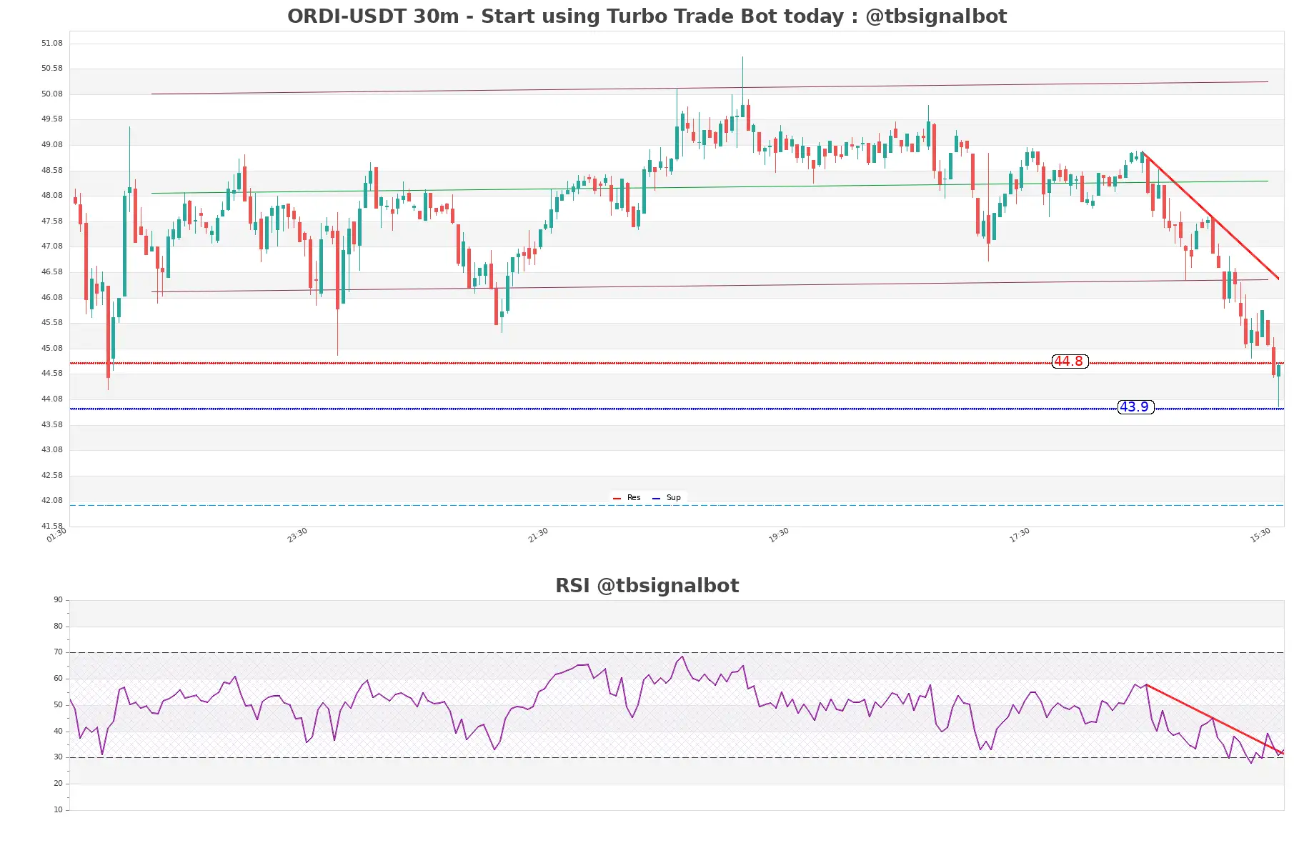1294x863 pixels.
Task: Click the 43.9 support price label
Action: click(x=1135, y=407)
